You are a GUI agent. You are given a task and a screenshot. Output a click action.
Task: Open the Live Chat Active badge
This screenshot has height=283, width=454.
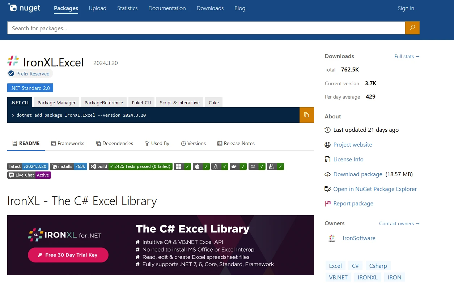tap(29, 175)
